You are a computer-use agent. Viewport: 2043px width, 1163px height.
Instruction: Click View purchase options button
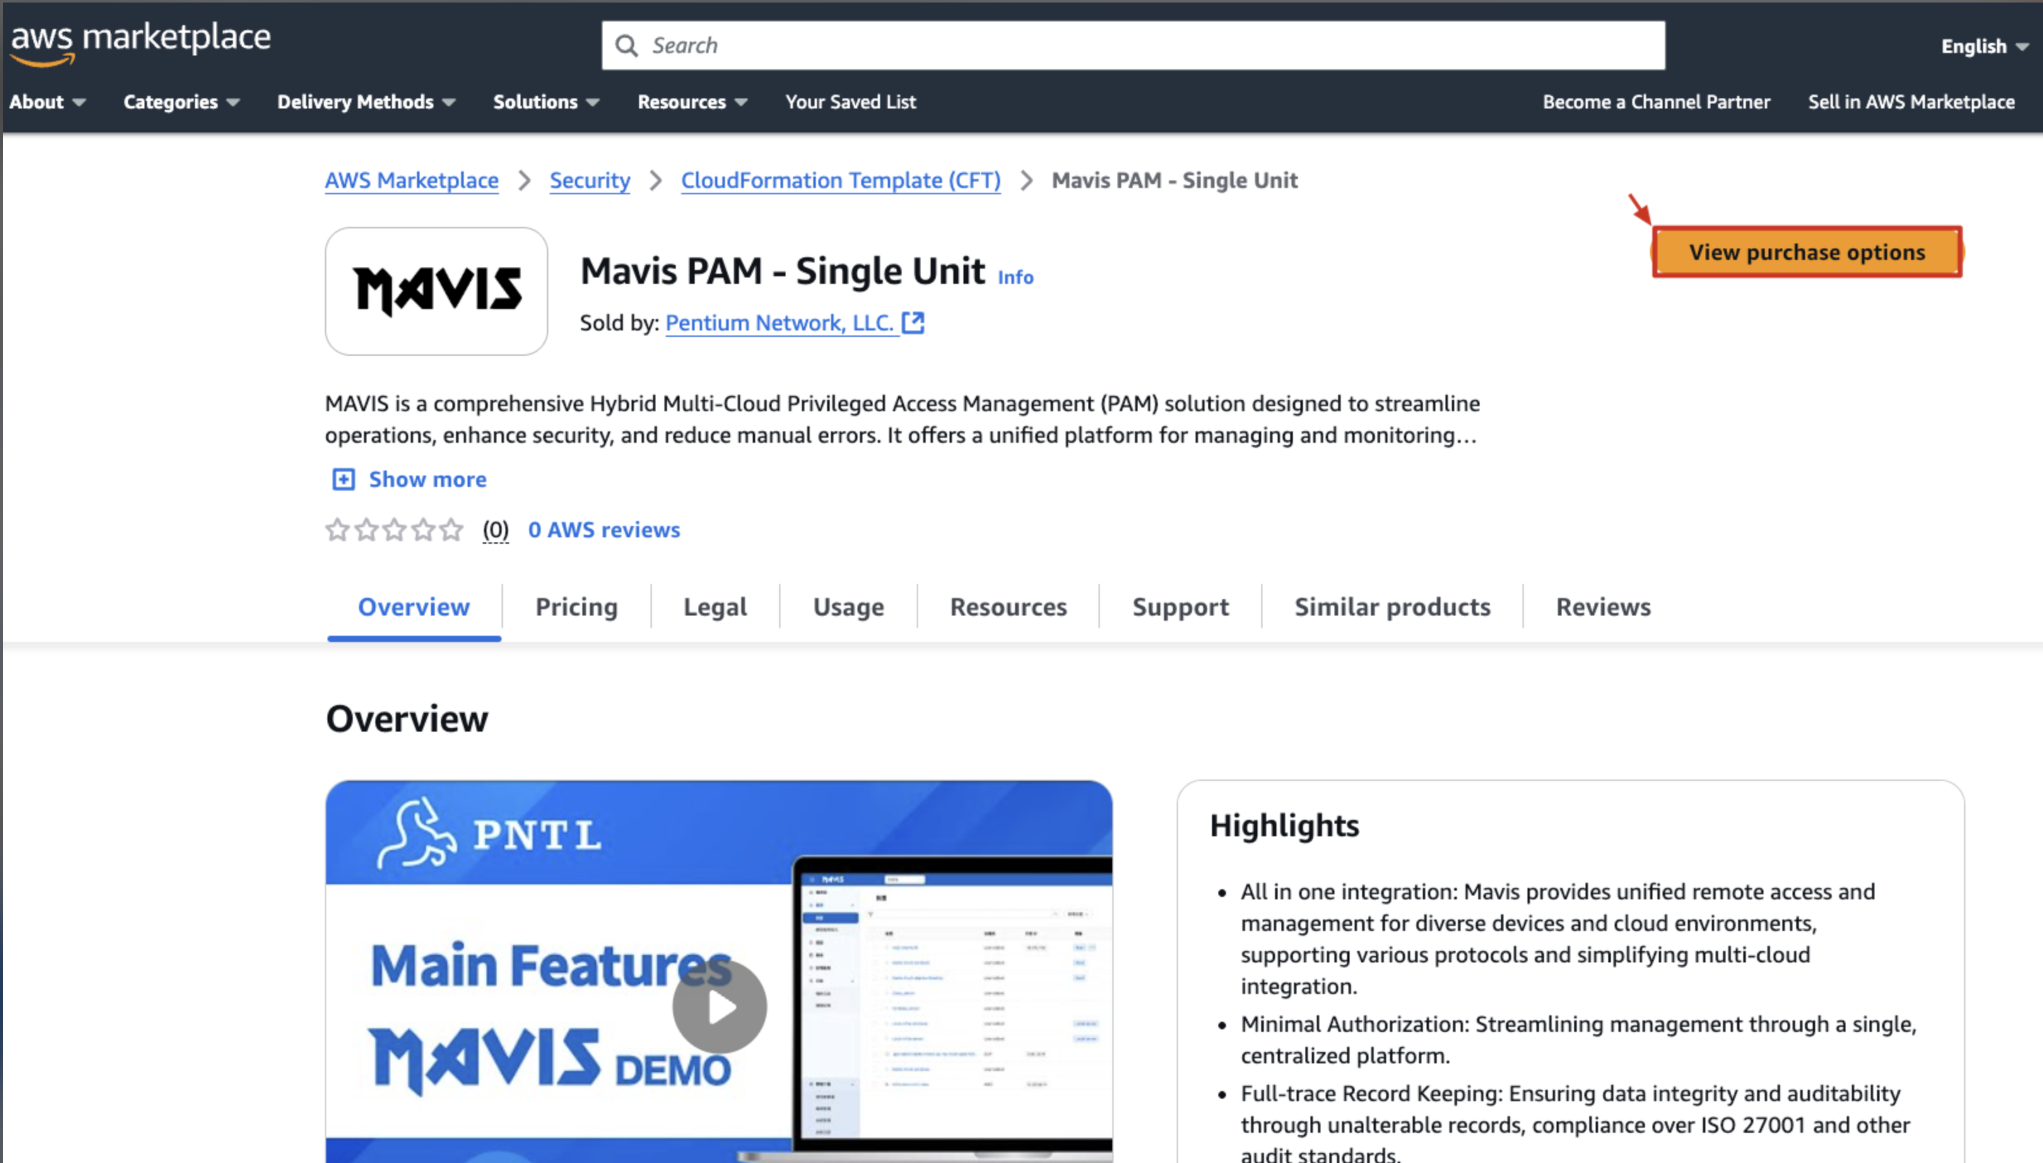point(1806,252)
